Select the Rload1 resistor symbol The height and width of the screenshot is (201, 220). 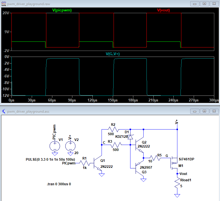point(177,183)
